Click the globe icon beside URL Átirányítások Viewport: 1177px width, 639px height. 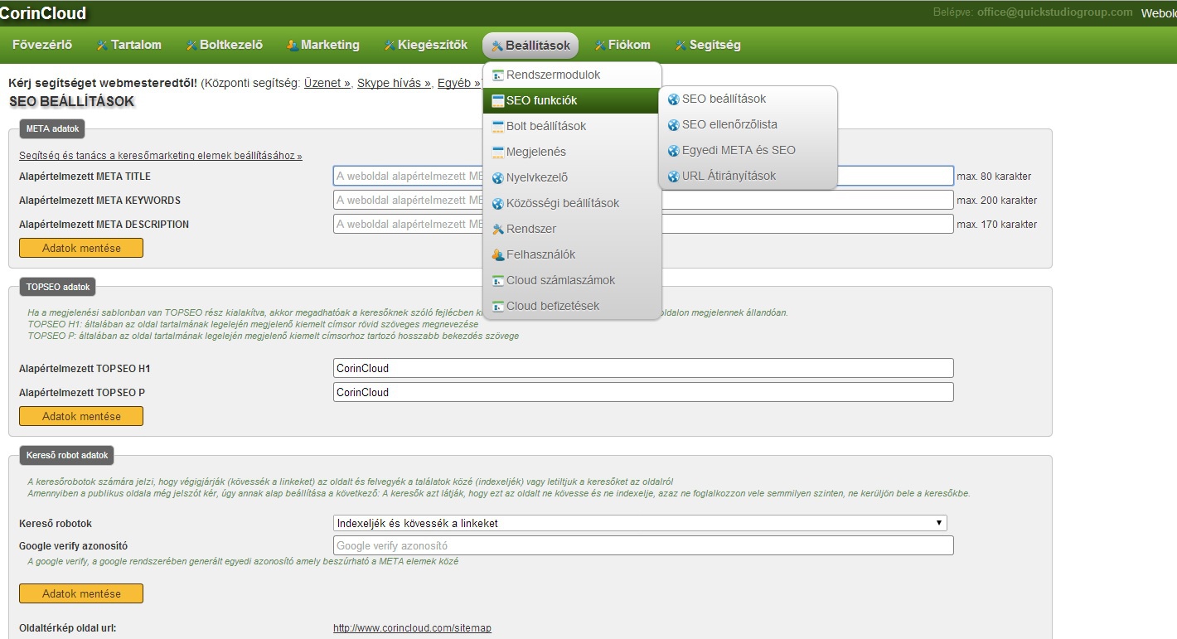click(x=674, y=177)
